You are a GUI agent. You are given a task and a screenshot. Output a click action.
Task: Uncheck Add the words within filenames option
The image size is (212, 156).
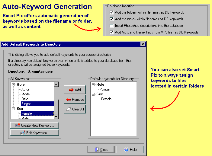(111, 19)
